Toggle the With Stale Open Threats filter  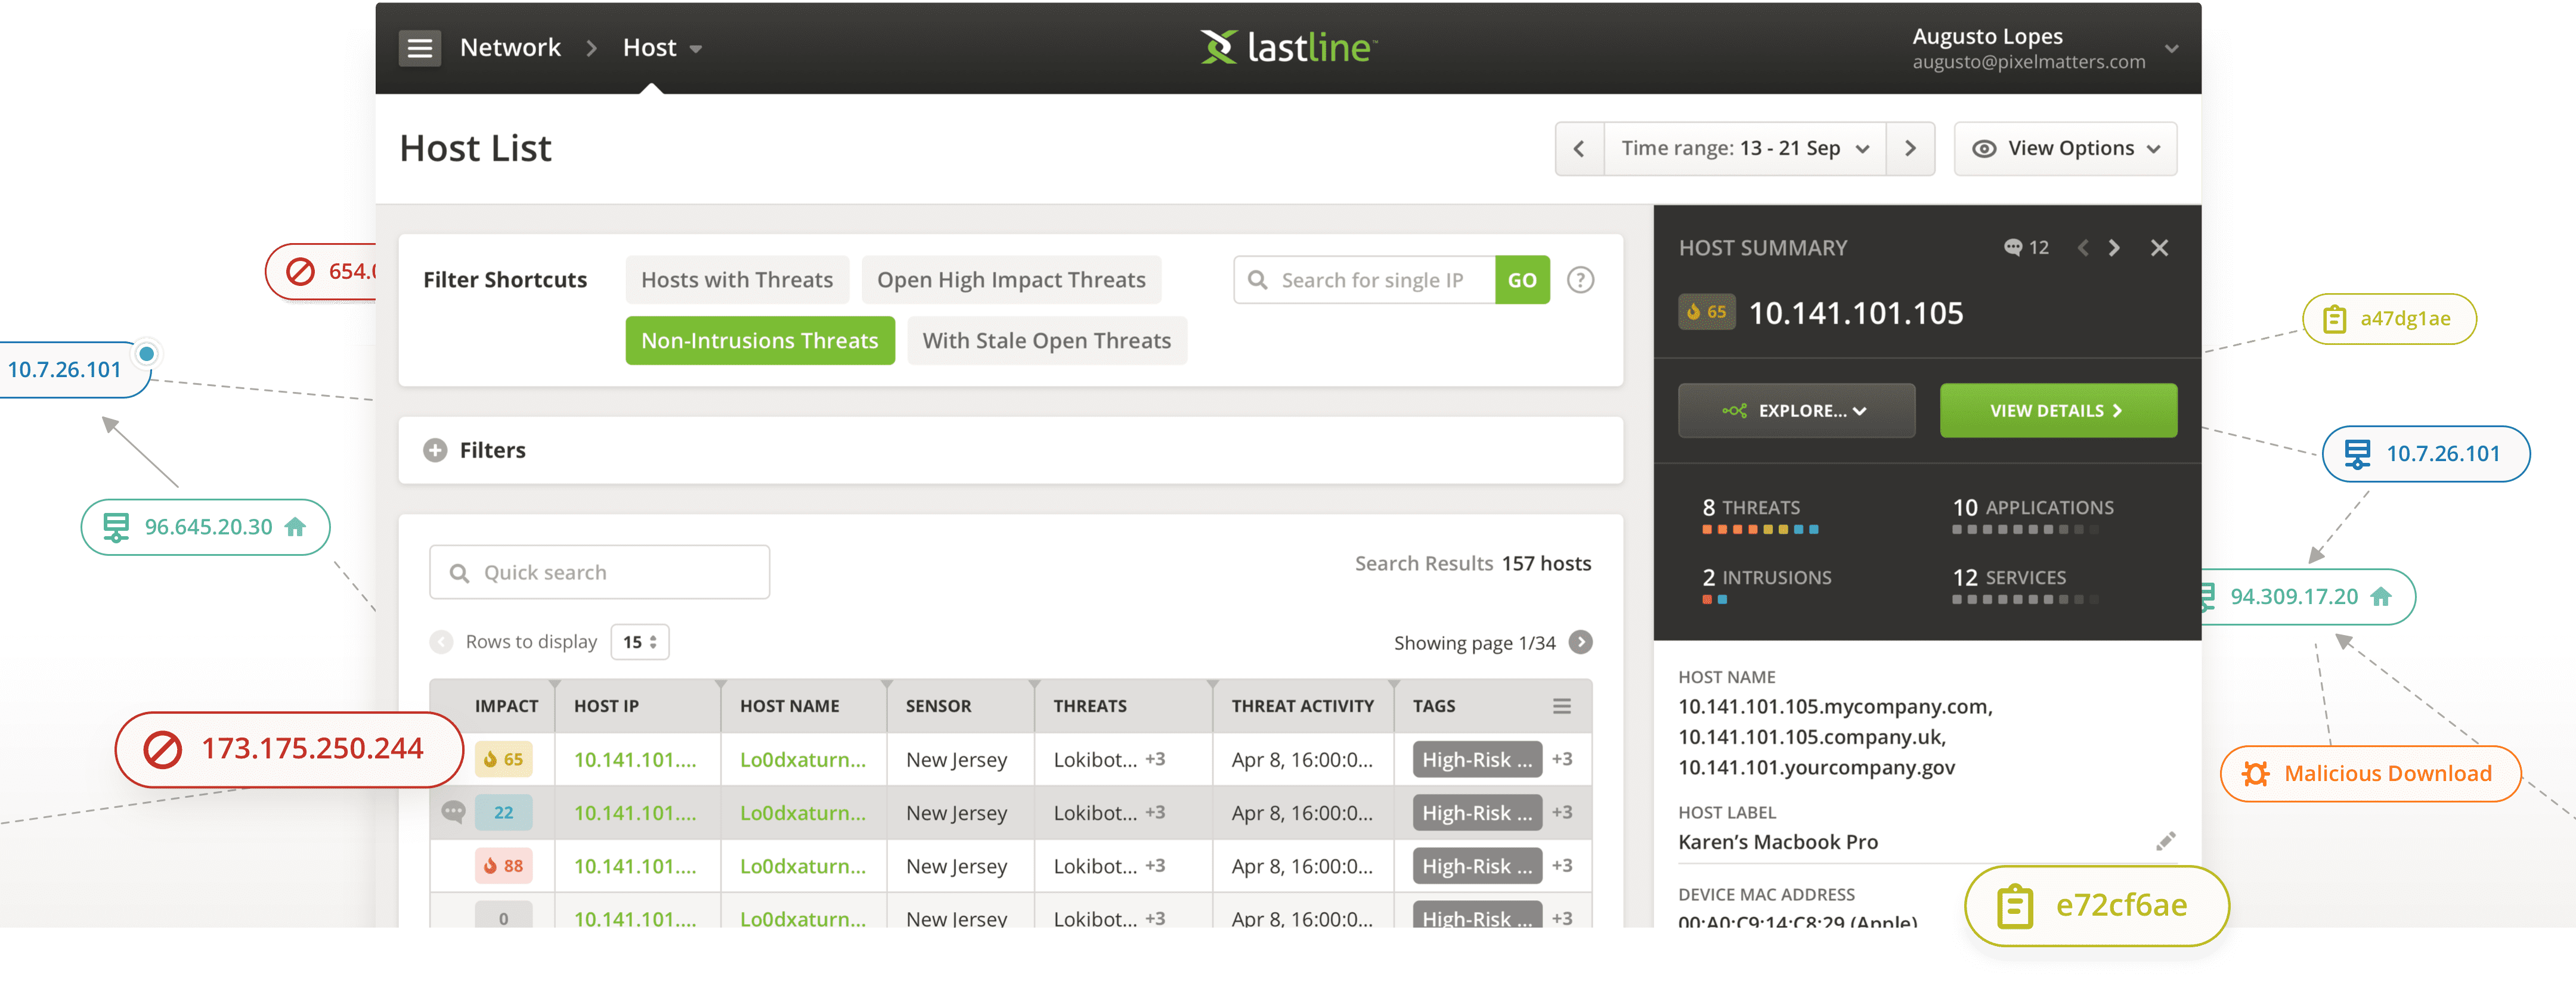click(x=1046, y=341)
